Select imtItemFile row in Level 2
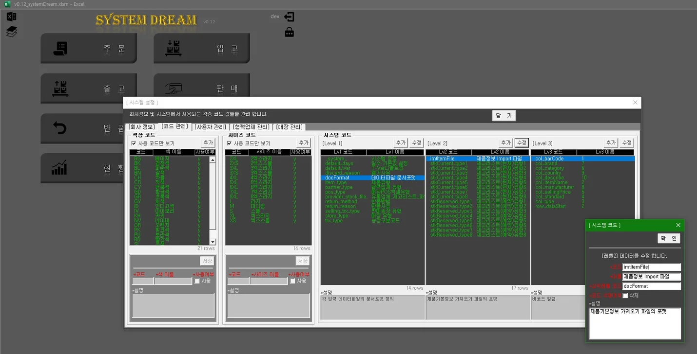Screen dimensions: 697x354 tap(478, 159)
